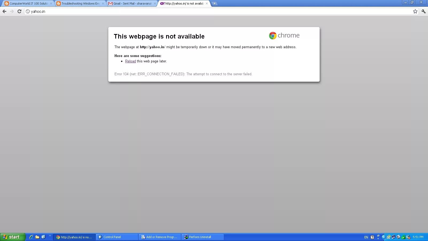Click the bold http://yahoo.in/ address in error message
428x241 pixels.
coord(152,47)
